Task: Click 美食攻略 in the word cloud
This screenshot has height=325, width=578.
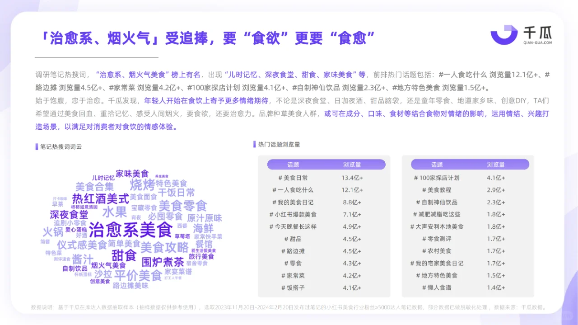Action: 165,247
